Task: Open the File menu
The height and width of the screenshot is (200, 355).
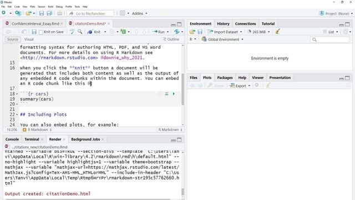Action: pyautogui.click(x=3, y=7)
